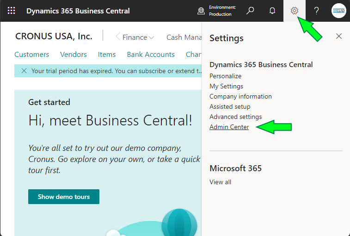Open Company information
Screen dimensions: 350x236
tap(240, 96)
